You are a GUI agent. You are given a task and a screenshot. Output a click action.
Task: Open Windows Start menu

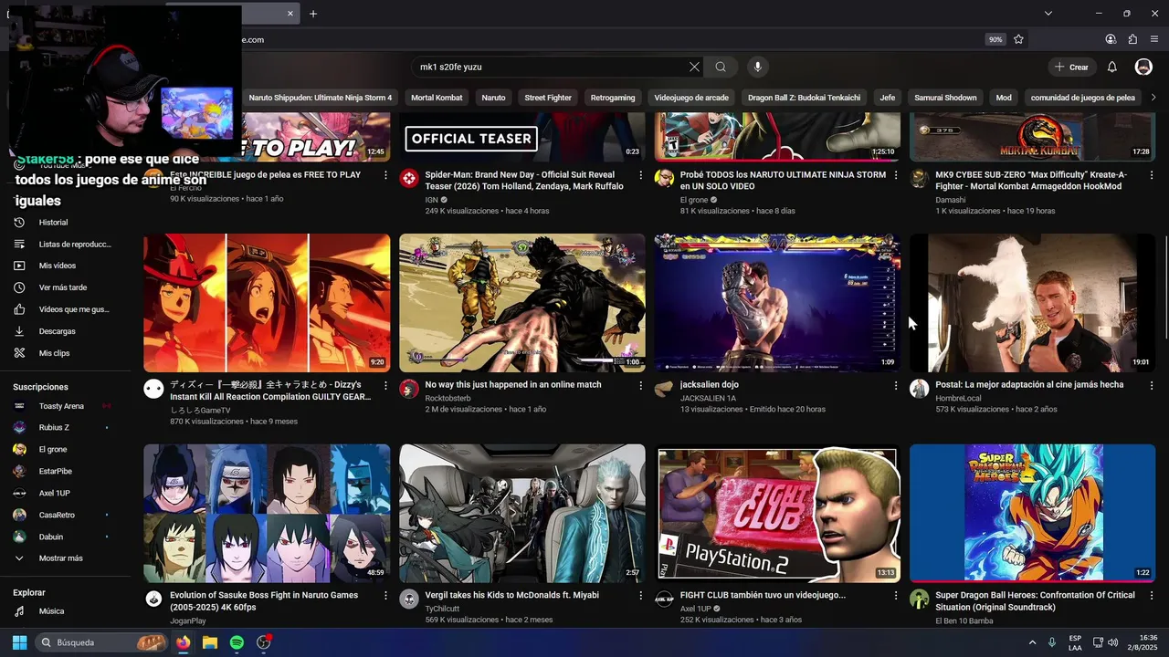coord(19,642)
